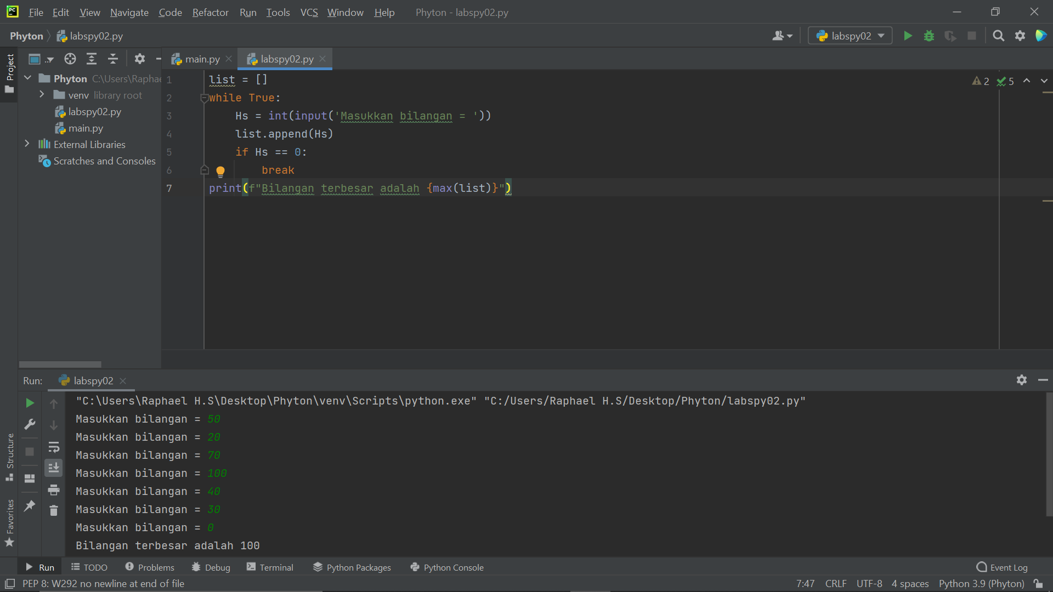The image size is (1053, 592).
Task: Select opened file target icon in Project panel
Action: pyautogui.click(x=70, y=59)
